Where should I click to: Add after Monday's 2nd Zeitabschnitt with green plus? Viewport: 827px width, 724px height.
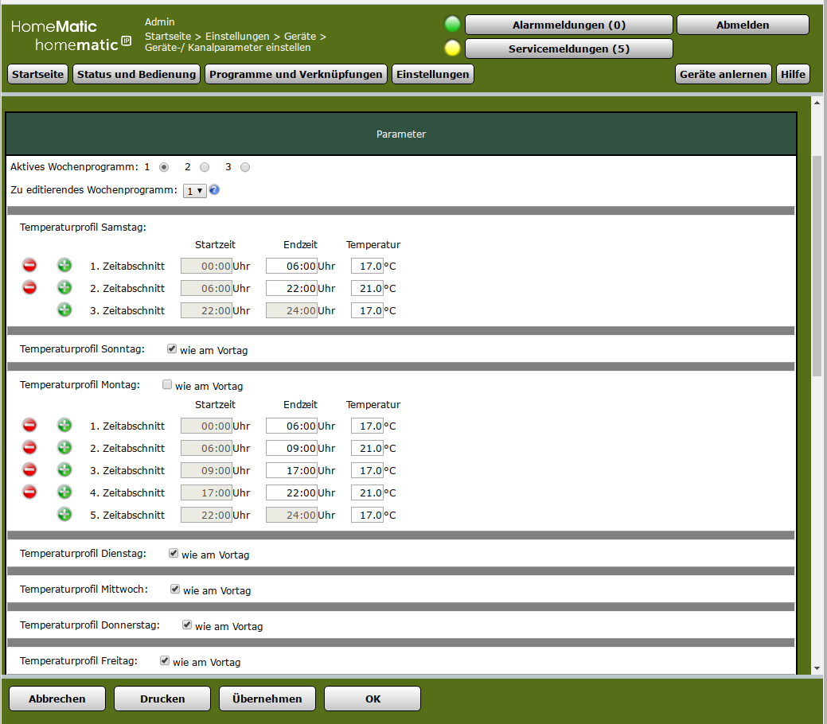pos(64,447)
